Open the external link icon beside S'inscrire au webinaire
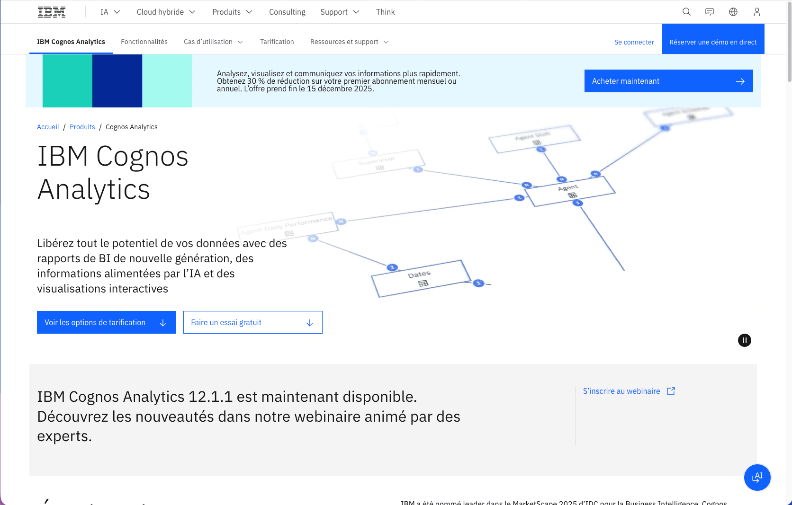The image size is (792, 505). pyautogui.click(x=671, y=391)
